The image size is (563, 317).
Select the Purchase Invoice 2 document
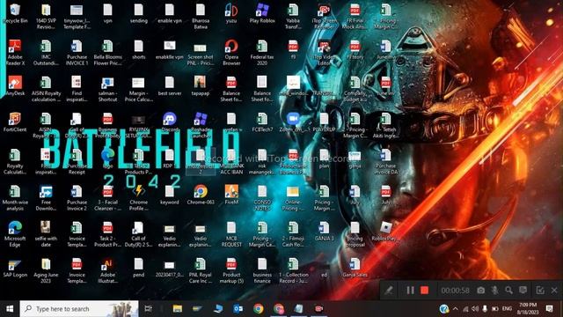(77, 197)
